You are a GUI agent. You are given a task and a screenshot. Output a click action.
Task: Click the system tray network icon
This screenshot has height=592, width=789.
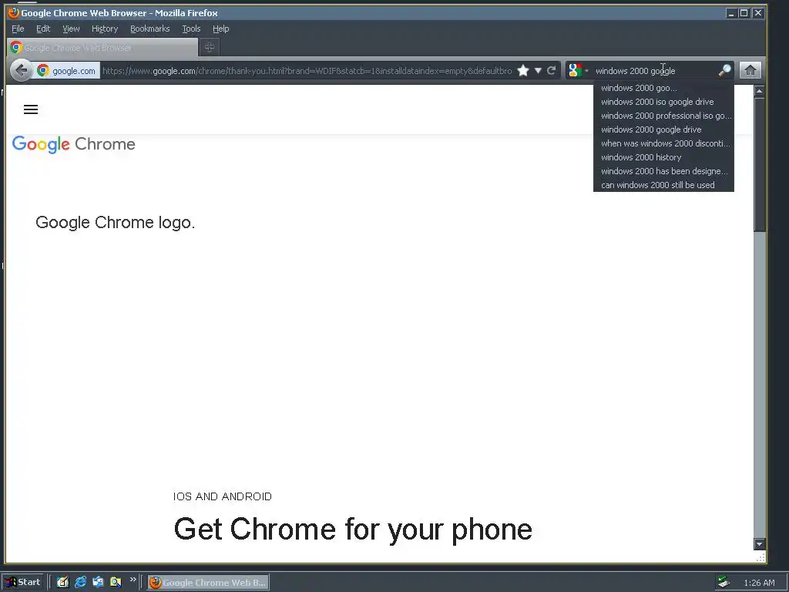[724, 583]
